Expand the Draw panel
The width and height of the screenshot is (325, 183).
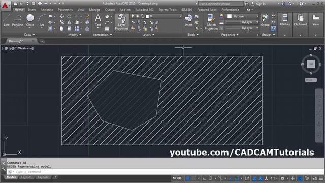click(29, 35)
